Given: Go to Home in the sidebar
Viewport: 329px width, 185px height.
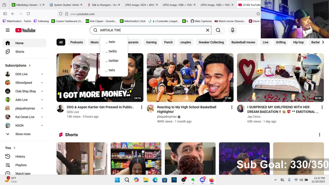Looking at the screenshot, I should point(24,43).
